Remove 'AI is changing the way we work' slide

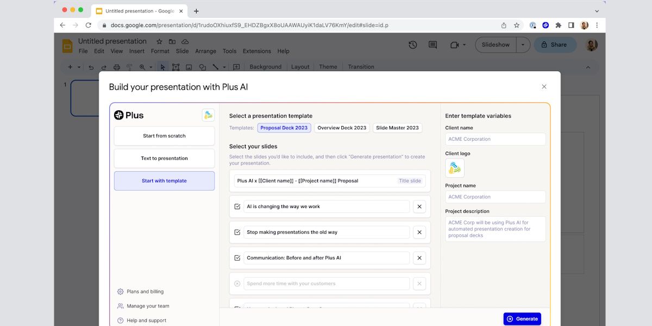coord(419,206)
